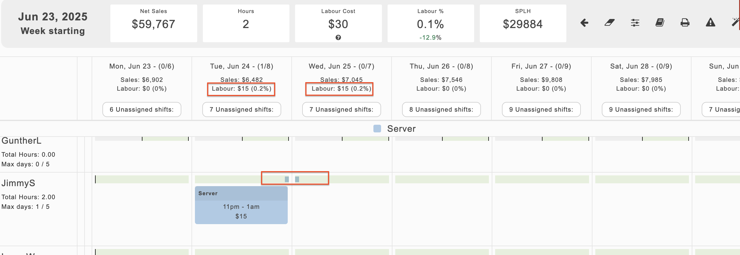The height and width of the screenshot is (255, 740).
Task: Expand Tuesday's 7 Unassigned shifts
Action: [x=241, y=110]
